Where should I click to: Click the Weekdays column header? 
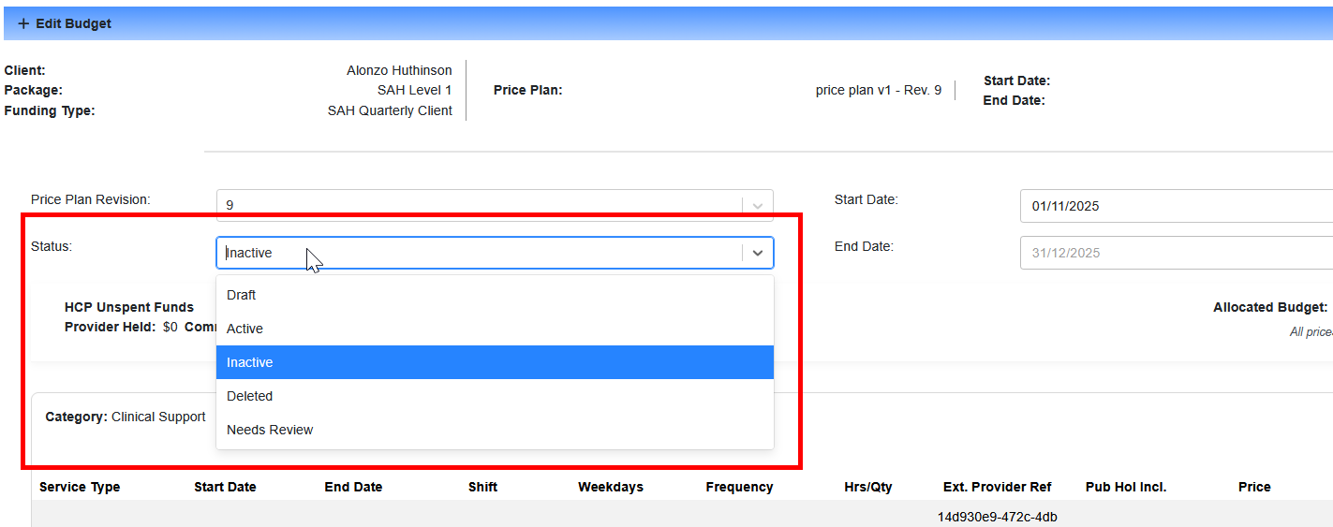pyautogui.click(x=611, y=487)
